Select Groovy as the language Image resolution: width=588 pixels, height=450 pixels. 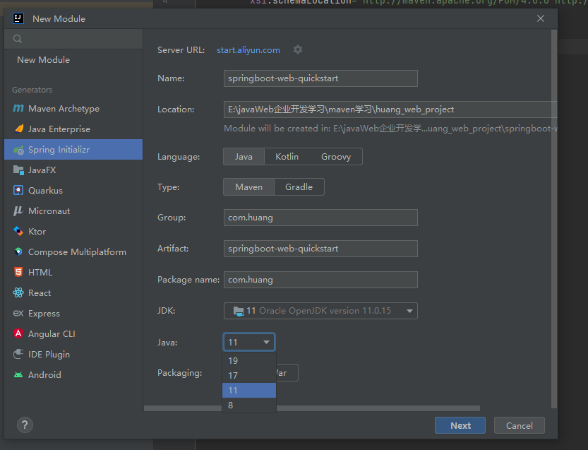click(336, 157)
